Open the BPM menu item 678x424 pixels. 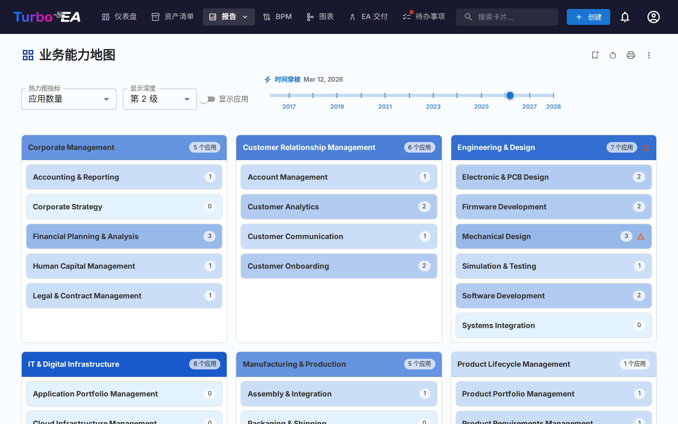pyautogui.click(x=277, y=17)
